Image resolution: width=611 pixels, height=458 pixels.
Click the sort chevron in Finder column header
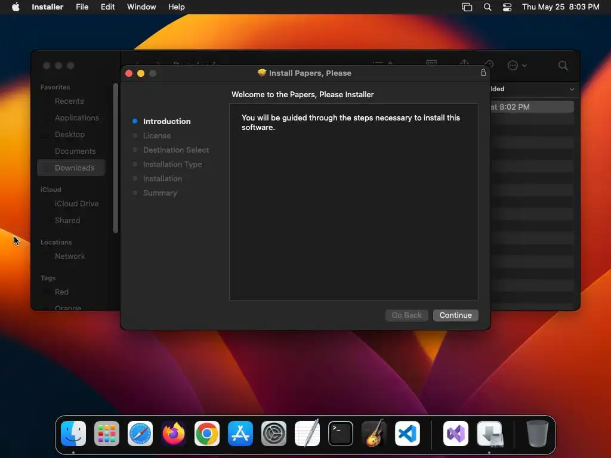[572, 89]
